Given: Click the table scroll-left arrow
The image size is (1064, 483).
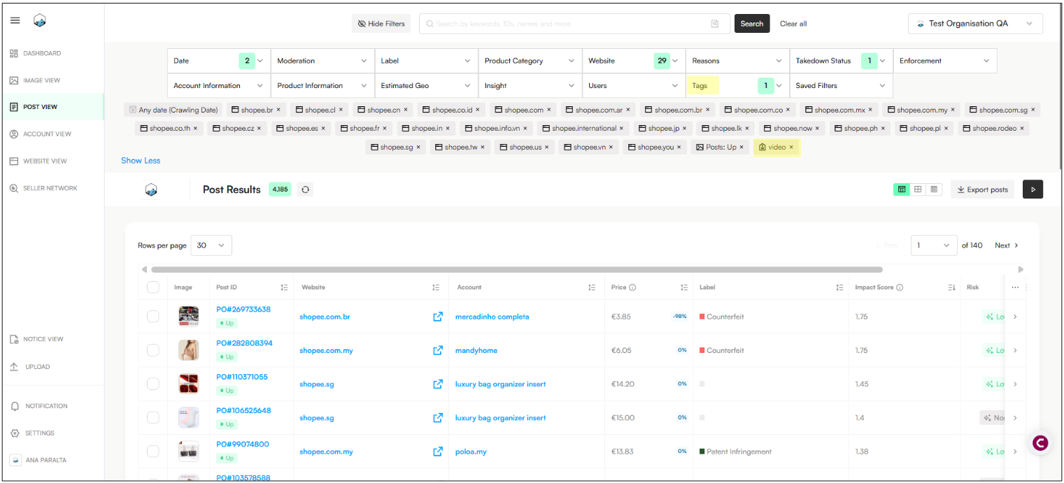Looking at the screenshot, I should (x=144, y=269).
